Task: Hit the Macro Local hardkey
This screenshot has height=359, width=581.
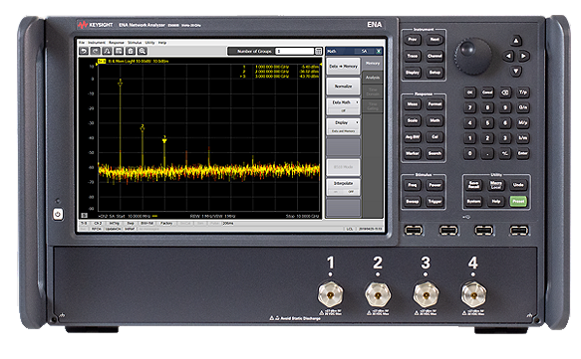Action: tap(496, 185)
